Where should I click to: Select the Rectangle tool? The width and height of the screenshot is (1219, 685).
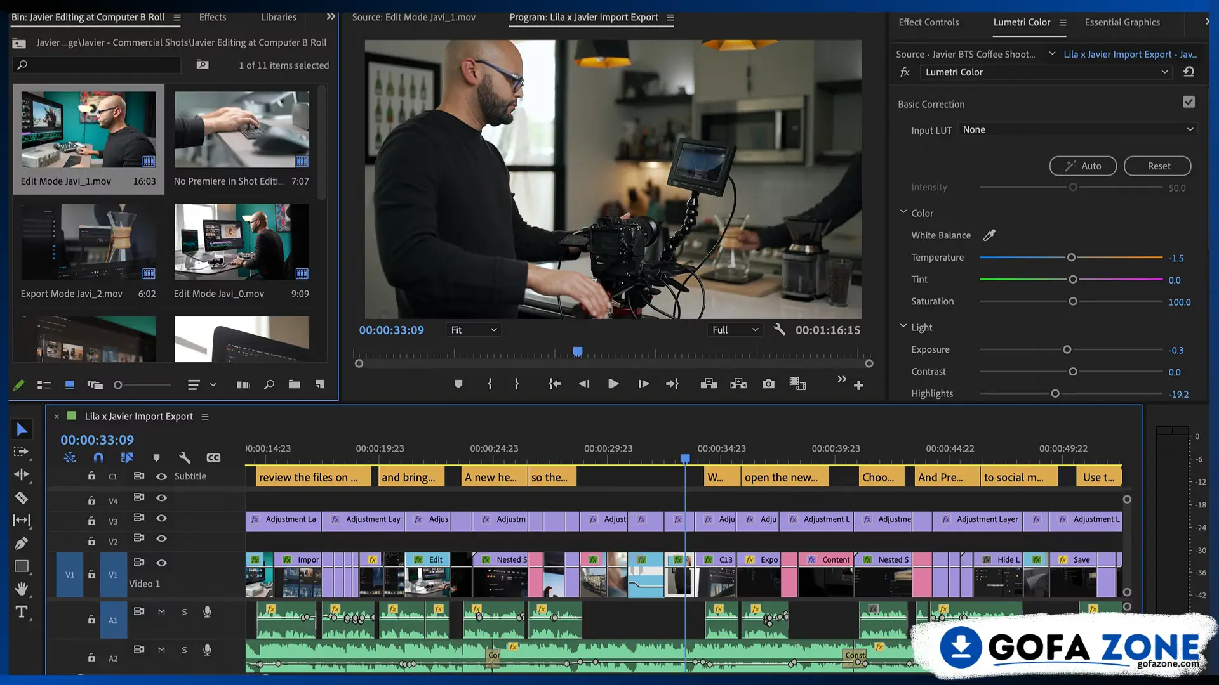[x=21, y=566]
